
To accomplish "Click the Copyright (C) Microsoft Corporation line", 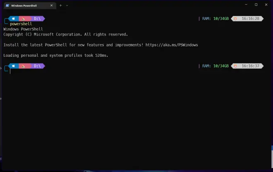I will [65, 34].
